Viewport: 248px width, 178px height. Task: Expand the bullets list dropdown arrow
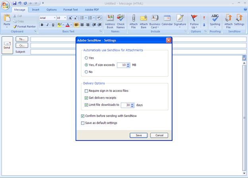click(86, 18)
